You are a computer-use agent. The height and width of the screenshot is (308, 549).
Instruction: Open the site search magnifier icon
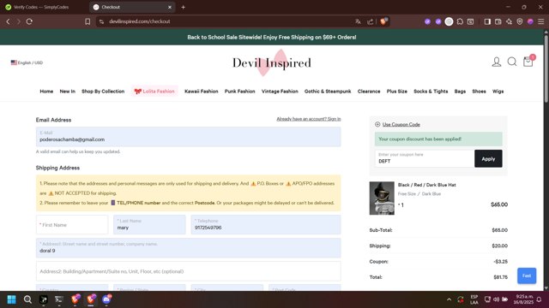tap(512, 62)
